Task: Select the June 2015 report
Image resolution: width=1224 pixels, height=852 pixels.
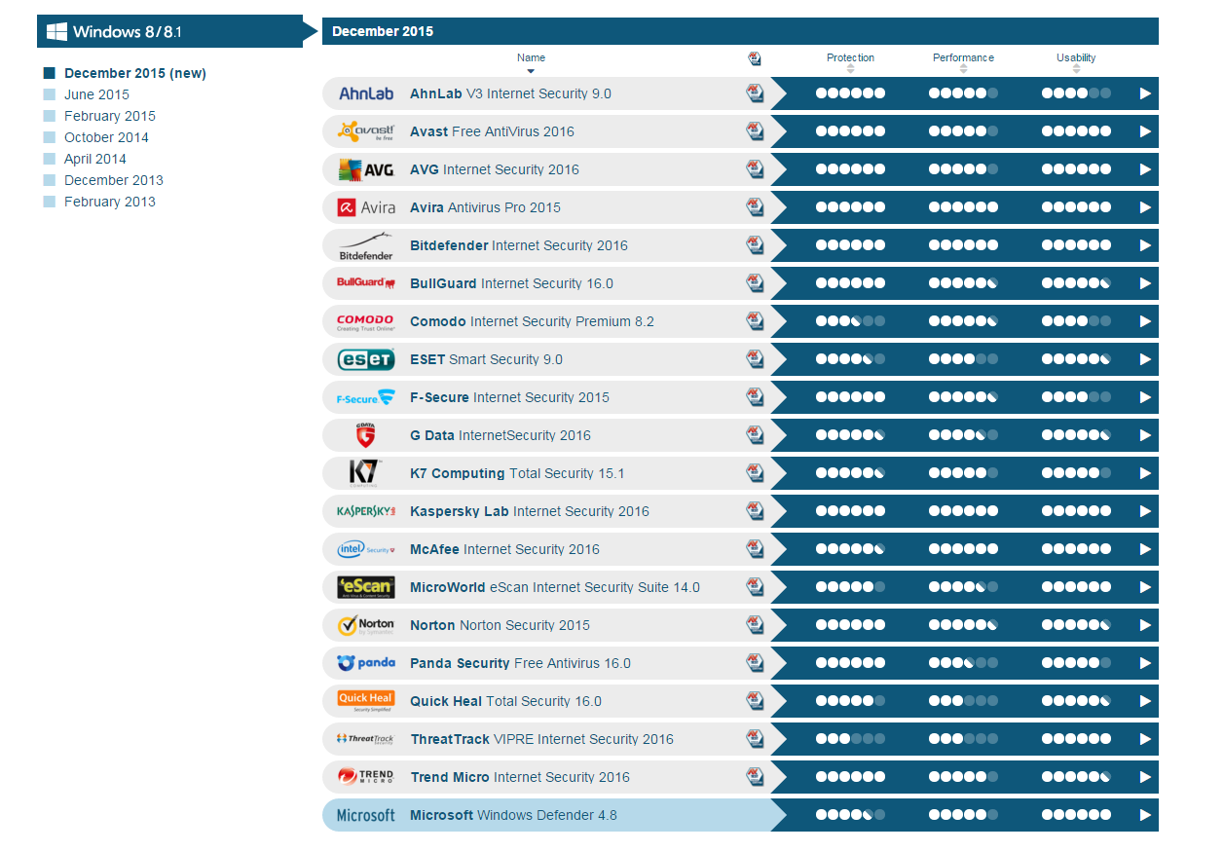Action: 96,94
